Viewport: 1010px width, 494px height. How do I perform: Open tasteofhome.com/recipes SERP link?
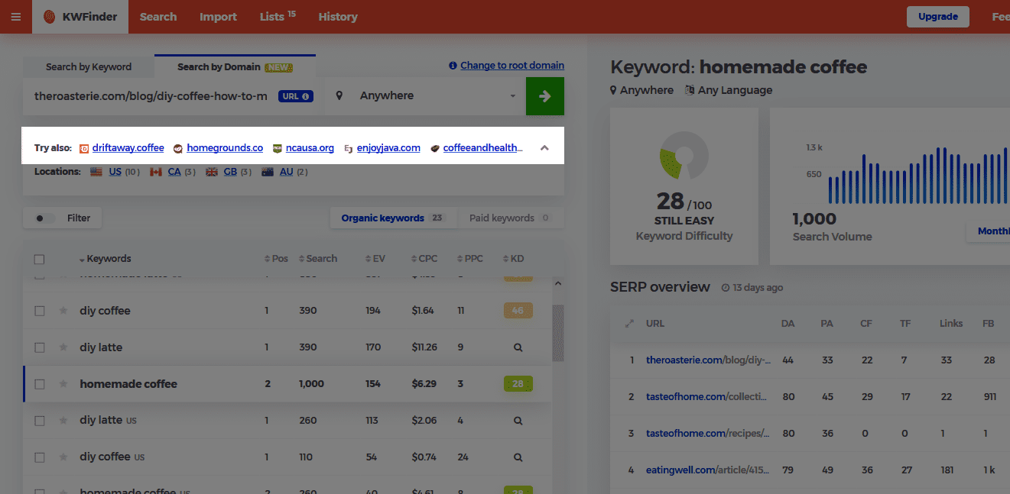[707, 433]
